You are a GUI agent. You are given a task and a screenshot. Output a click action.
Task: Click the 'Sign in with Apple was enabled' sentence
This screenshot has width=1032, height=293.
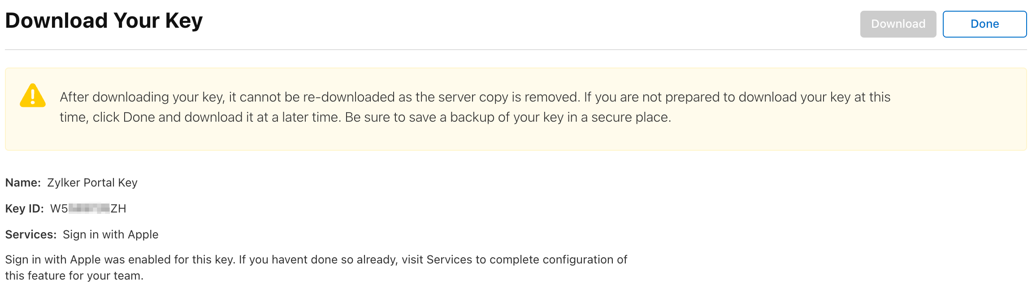tap(120, 260)
